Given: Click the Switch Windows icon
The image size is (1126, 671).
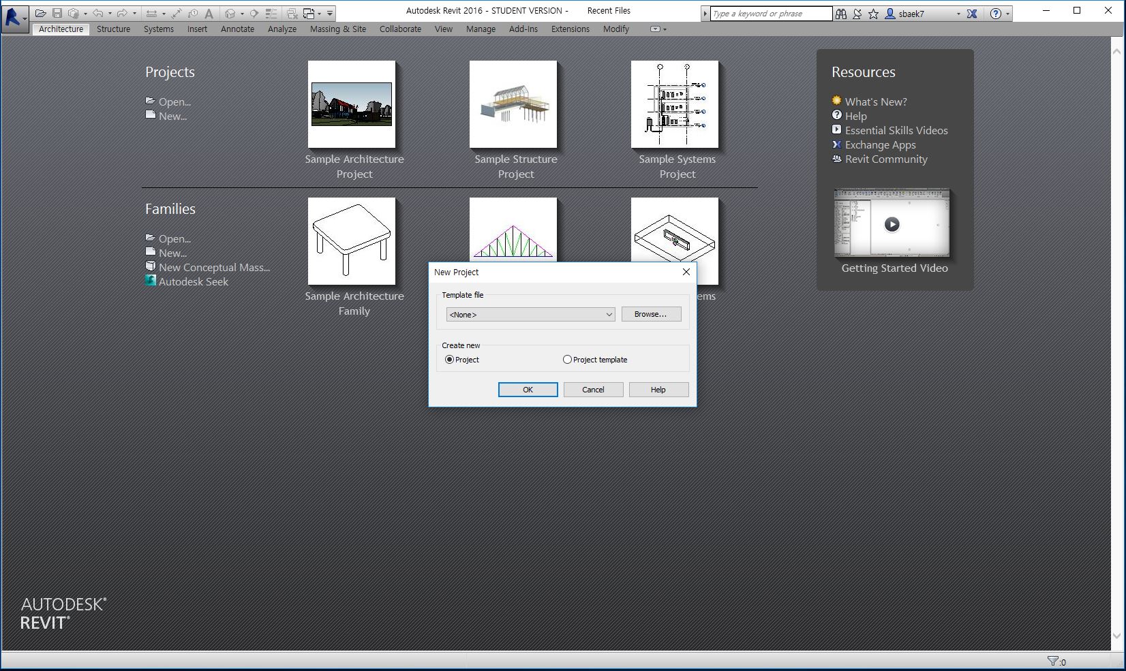Looking at the screenshot, I should [x=309, y=13].
